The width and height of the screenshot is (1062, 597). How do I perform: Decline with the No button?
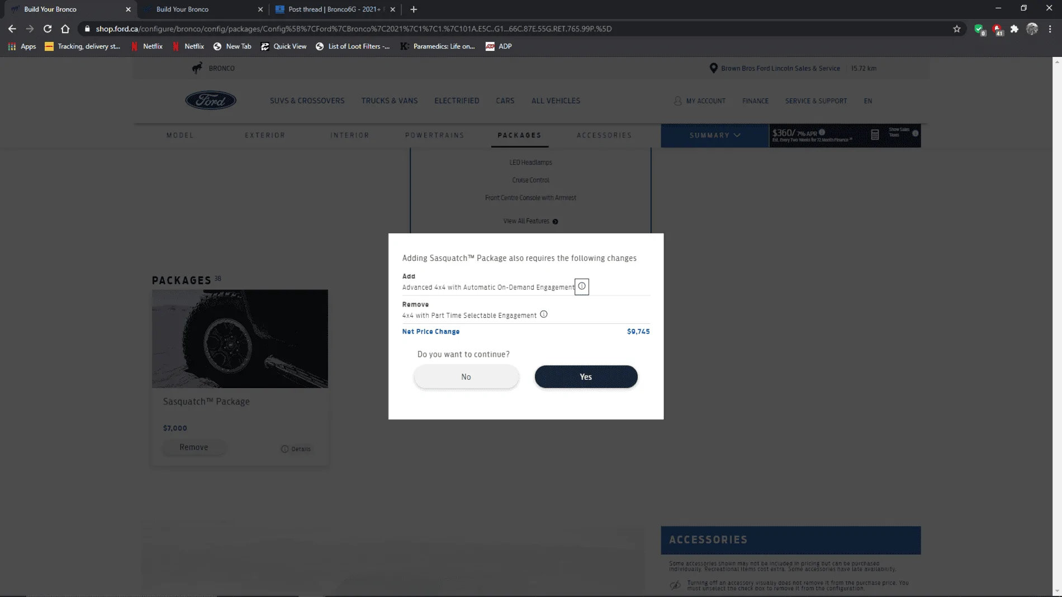coord(466,376)
